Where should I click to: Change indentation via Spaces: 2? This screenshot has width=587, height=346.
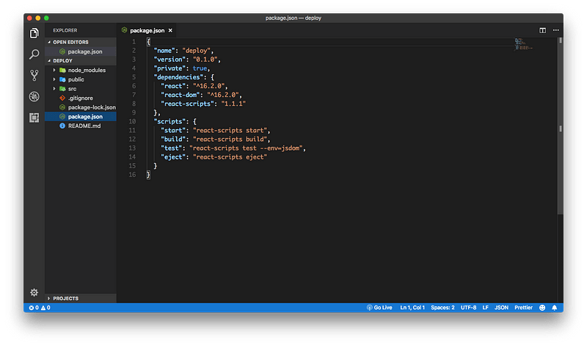(442, 307)
